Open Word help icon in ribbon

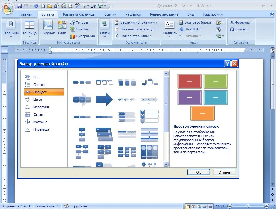point(272,14)
